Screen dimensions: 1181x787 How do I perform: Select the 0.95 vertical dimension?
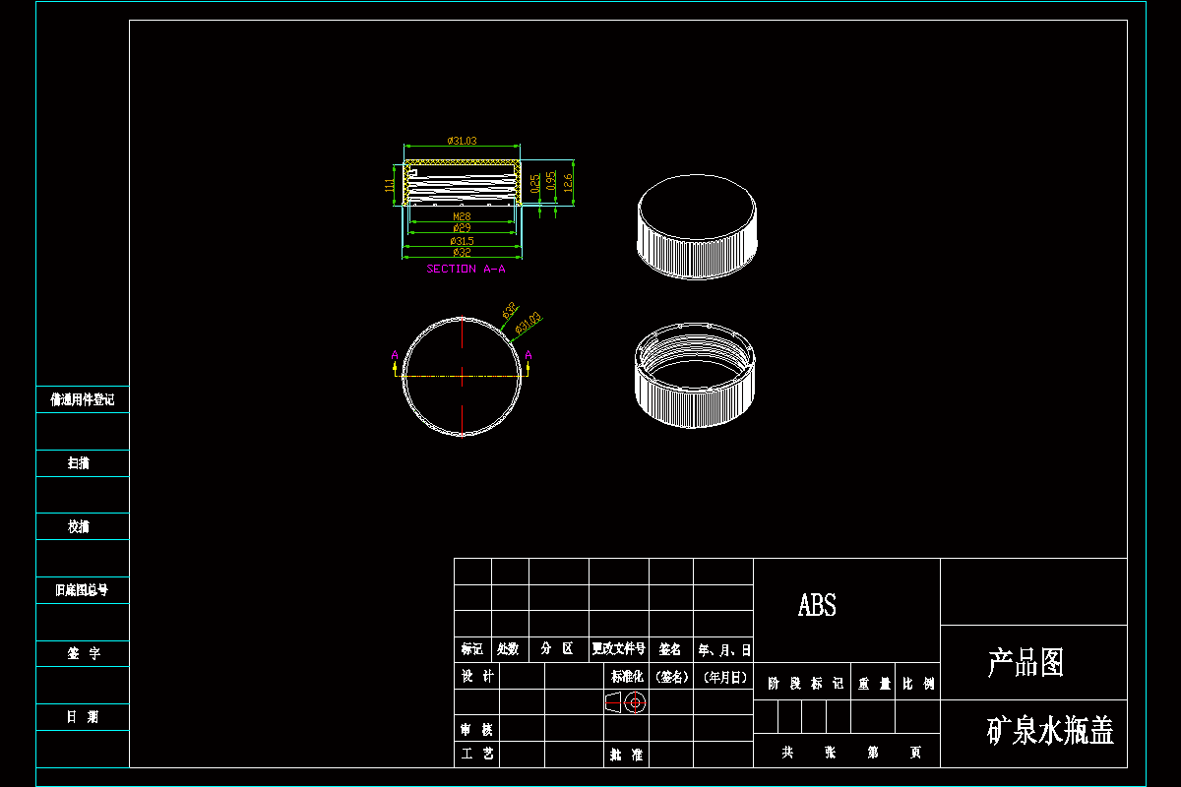click(x=552, y=182)
